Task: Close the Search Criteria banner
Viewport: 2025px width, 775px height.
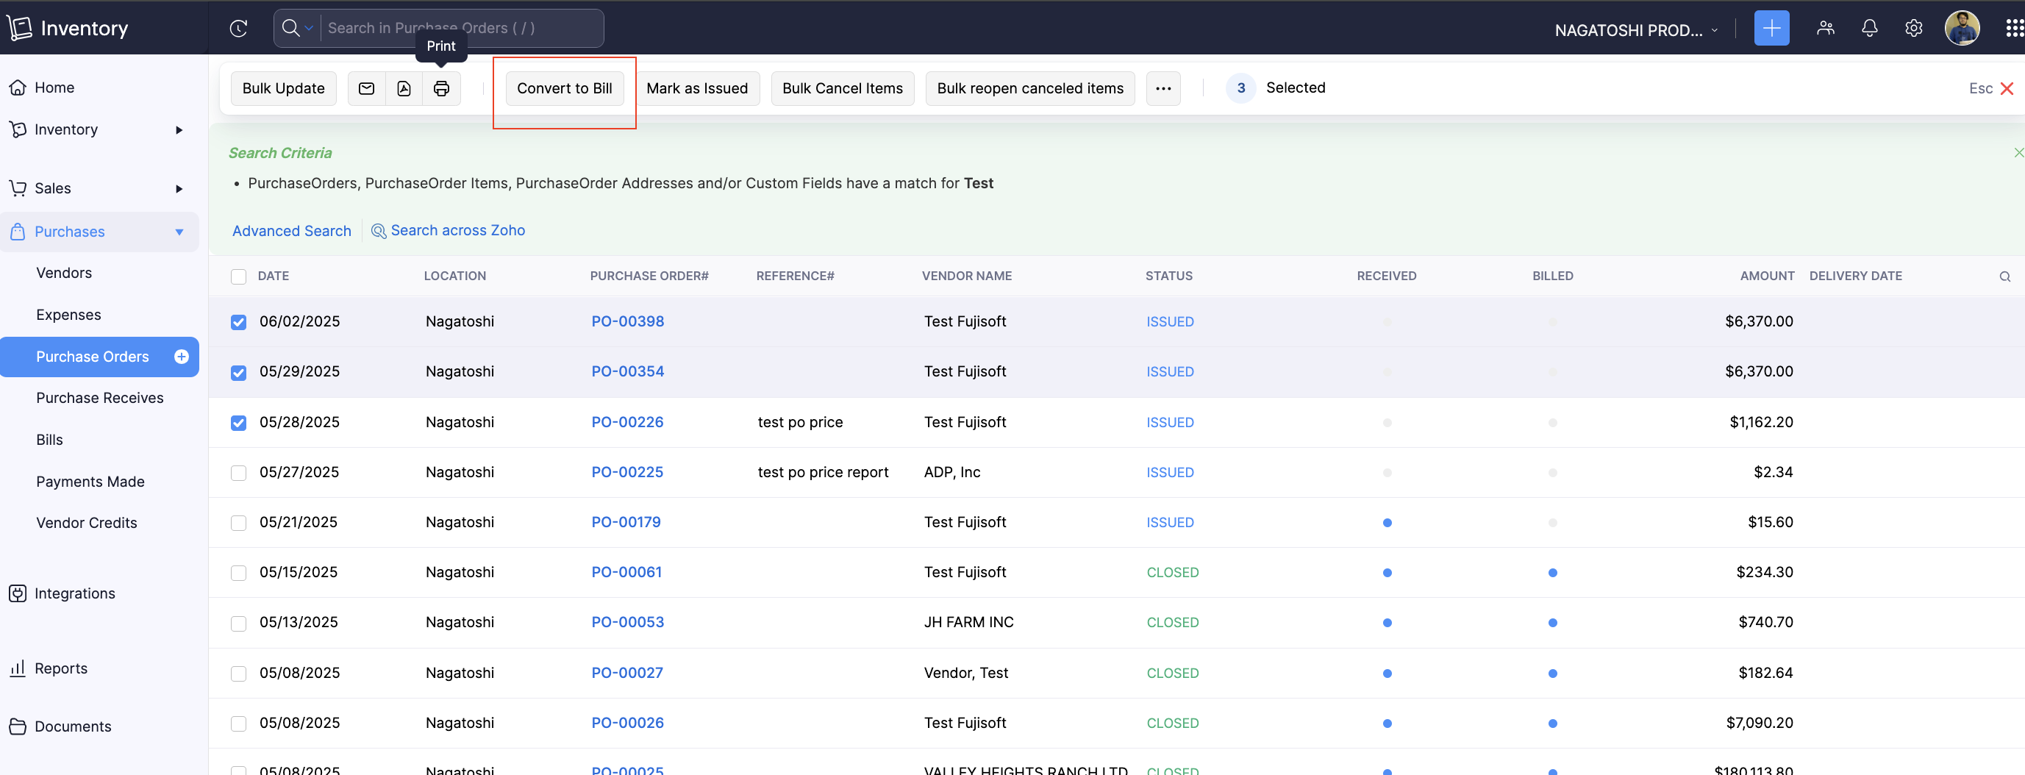Action: click(x=2018, y=152)
